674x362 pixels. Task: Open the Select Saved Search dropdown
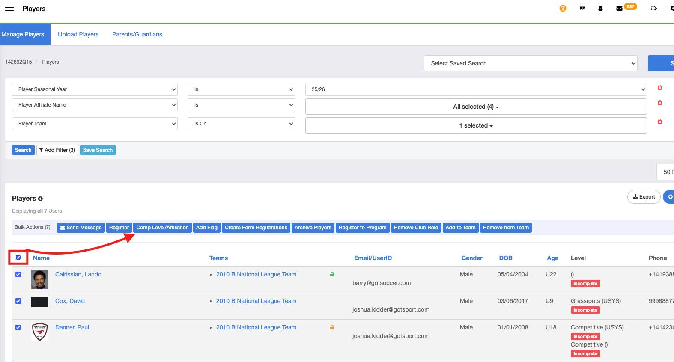[531, 63]
